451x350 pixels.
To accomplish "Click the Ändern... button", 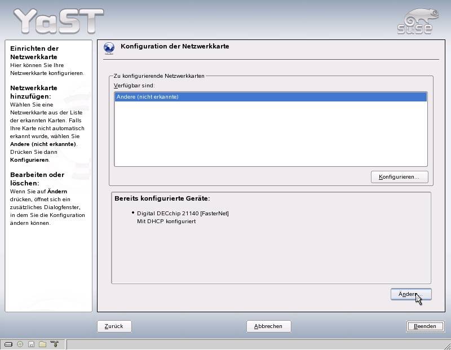I will [411, 294].
